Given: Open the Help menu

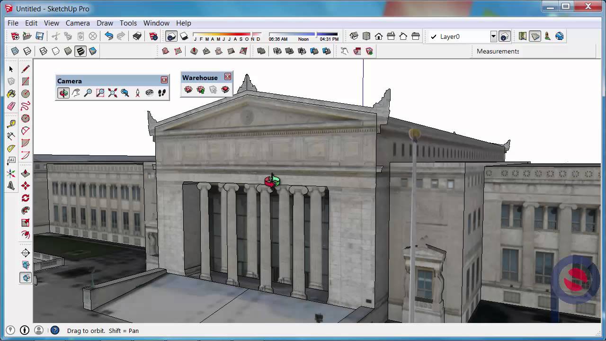Looking at the screenshot, I should click(183, 23).
